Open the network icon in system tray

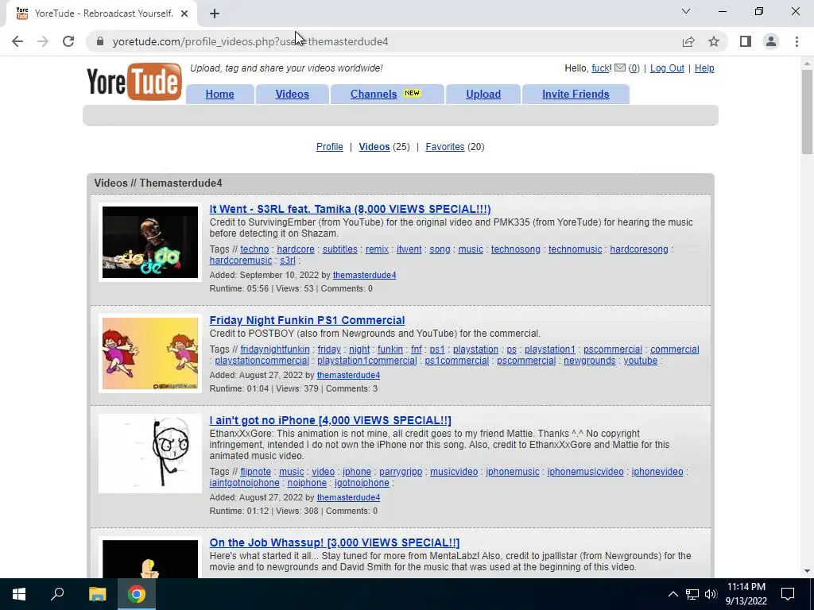point(692,594)
